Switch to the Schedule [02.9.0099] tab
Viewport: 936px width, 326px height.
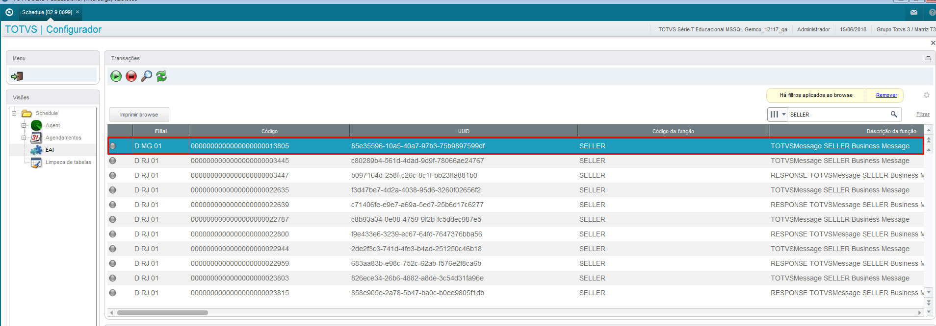click(x=47, y=12)
